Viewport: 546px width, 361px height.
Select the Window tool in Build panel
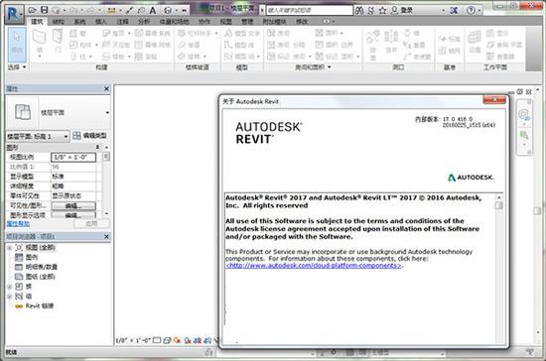coord(77,34)
